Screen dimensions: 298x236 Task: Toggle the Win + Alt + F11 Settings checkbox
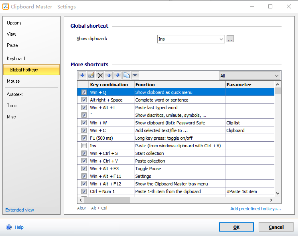point(84,176)
